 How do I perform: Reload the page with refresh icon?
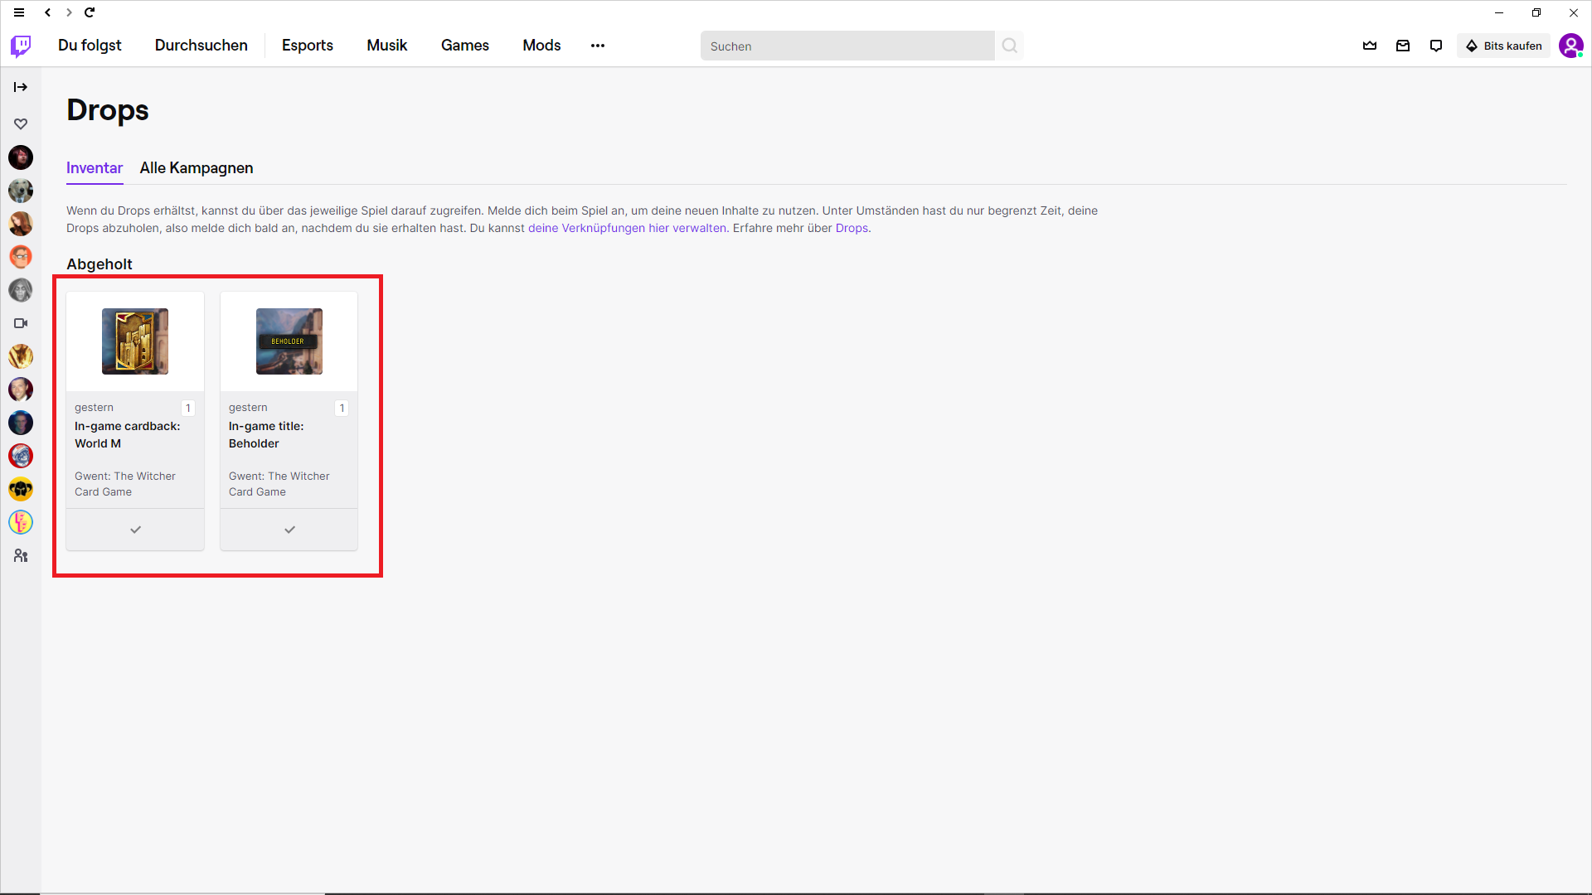[90, 12]
